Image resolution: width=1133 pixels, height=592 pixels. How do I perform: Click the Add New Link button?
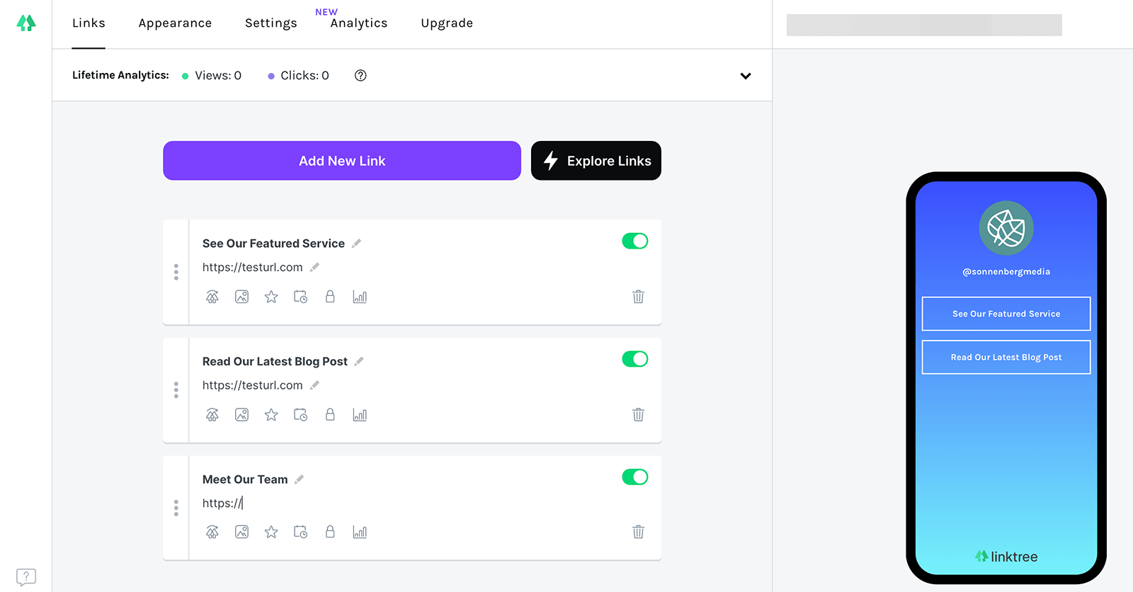[x=342, y=161]
